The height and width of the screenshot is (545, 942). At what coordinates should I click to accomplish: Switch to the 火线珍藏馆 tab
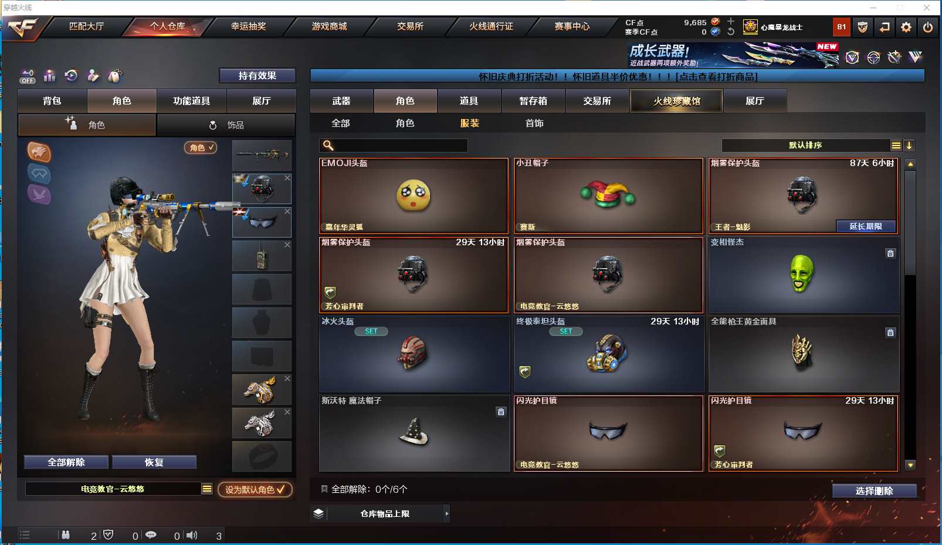coord(676,101)
